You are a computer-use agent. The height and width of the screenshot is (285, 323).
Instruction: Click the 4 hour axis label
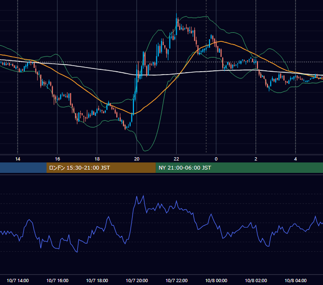(295, 159)
